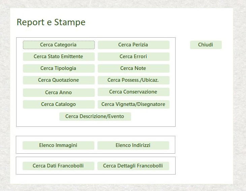Open Cerca Conservazione search
Viewport: 246px width, 191px height.
(x=133, y=92)
